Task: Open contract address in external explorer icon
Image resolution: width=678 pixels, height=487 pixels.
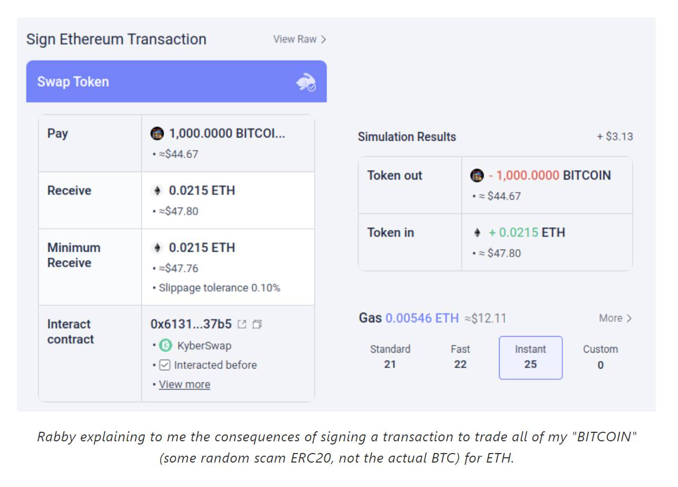Action: pos(242,324)
